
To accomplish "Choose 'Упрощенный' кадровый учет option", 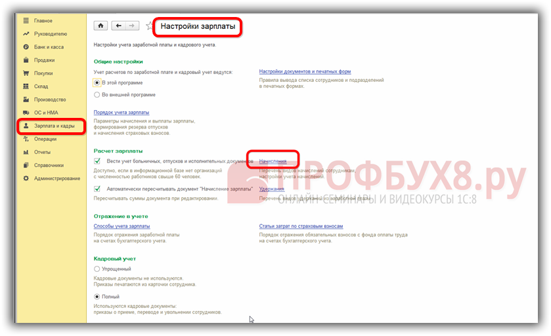I will (x=97, y=269).
